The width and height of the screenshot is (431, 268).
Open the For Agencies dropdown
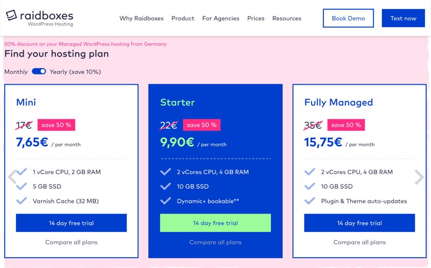(220, 18)
